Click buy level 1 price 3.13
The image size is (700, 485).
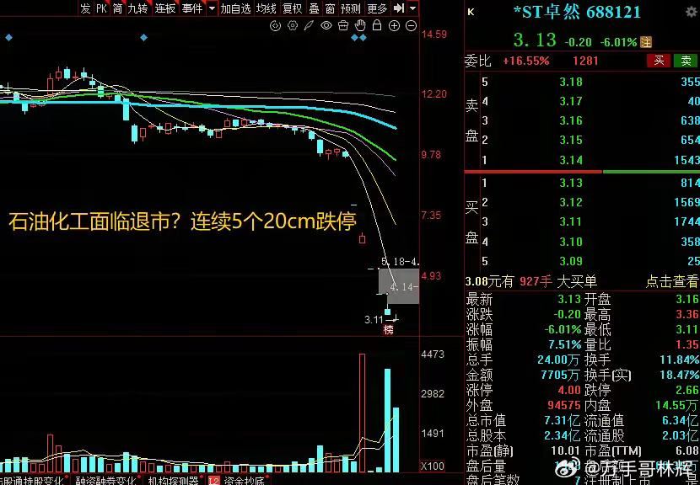pos(571,183)
